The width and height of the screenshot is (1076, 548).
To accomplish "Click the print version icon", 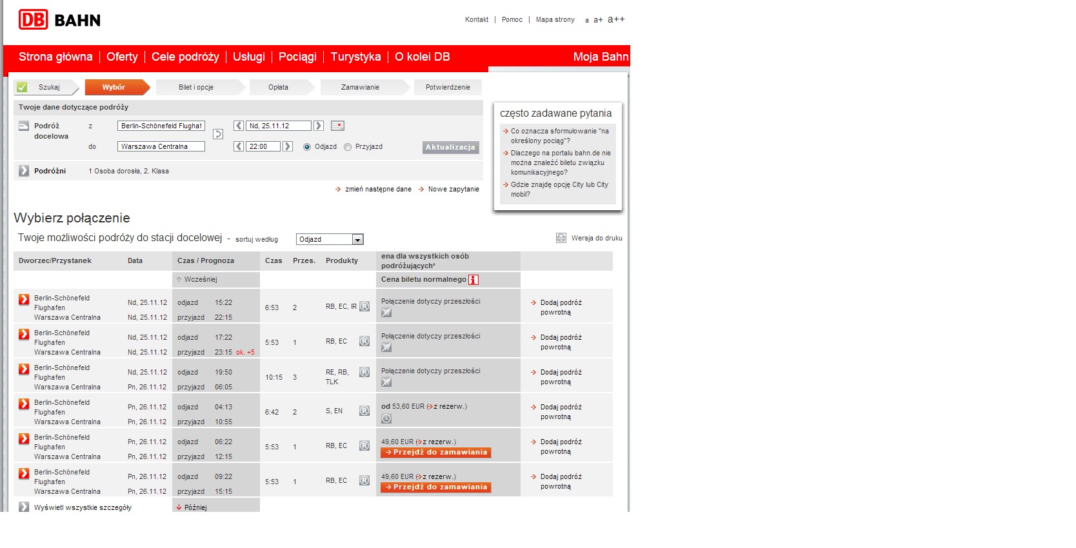I will pyautogui.click(x=561, y=238).
